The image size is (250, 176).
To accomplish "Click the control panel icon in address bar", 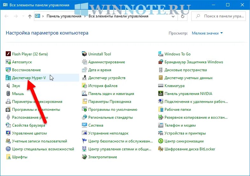I will 37,16.
